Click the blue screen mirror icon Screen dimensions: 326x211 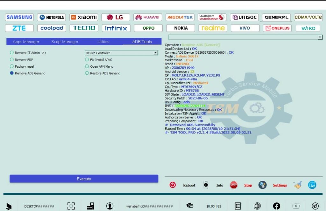click(312, 185)
